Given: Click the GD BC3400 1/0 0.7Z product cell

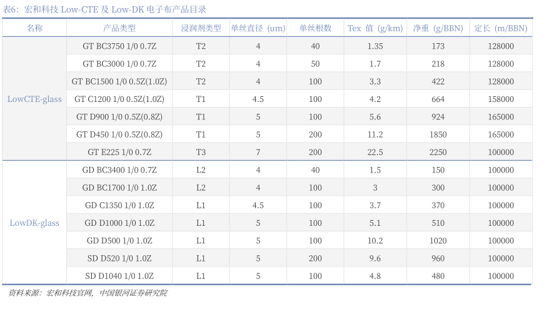Looking at the screenshot, I should click(x=119, y=170).
